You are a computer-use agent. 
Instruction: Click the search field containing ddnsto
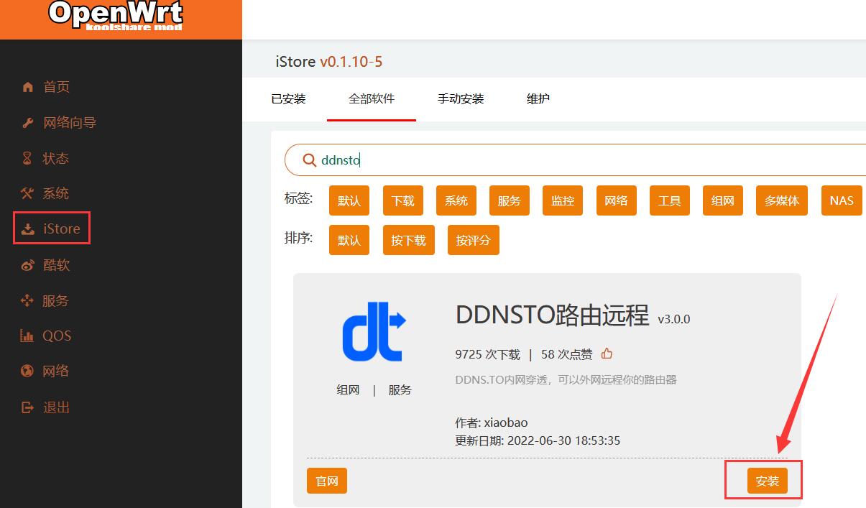pos(575,160)
